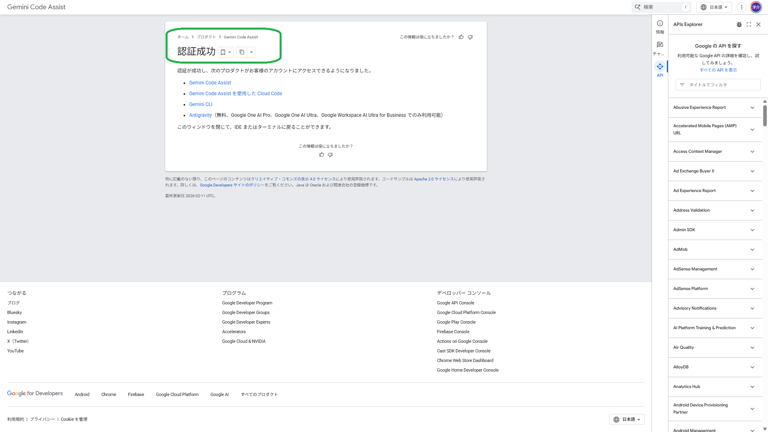The height and width of the screenshot is (432, 768).
Task: Open the chat panel icon in sidebar
Action: 660,45
